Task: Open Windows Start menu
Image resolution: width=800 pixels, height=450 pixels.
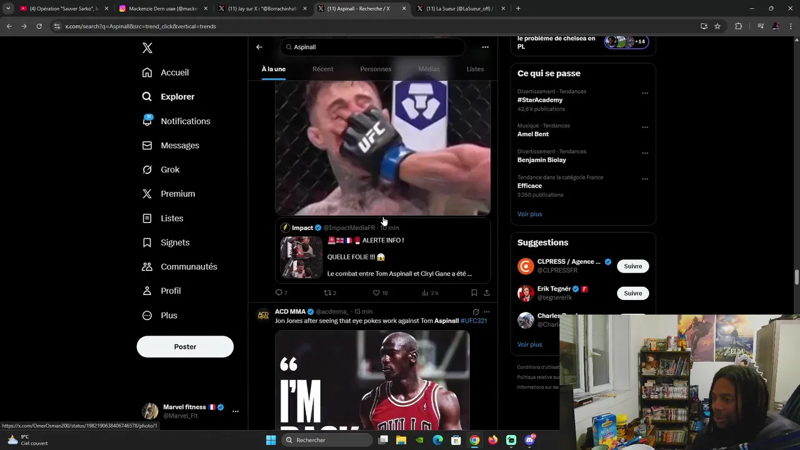Action: coord(271,440)
